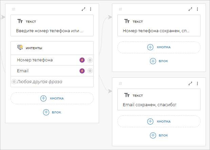
Task: Select the connector circle for Номер телефона
Action: point(90,60)
